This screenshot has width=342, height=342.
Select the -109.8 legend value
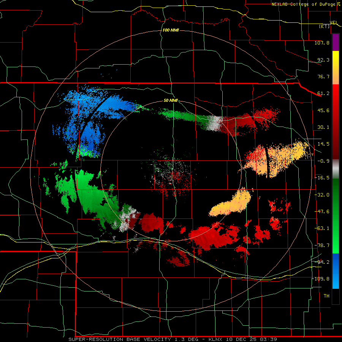point(320,279)
